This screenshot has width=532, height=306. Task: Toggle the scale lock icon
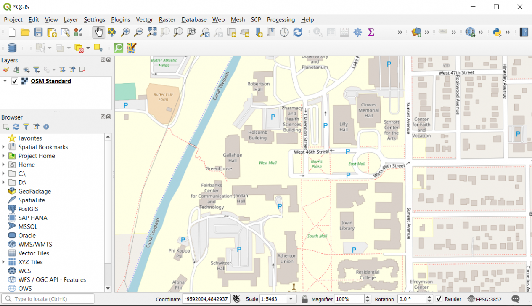click(304, 299)
